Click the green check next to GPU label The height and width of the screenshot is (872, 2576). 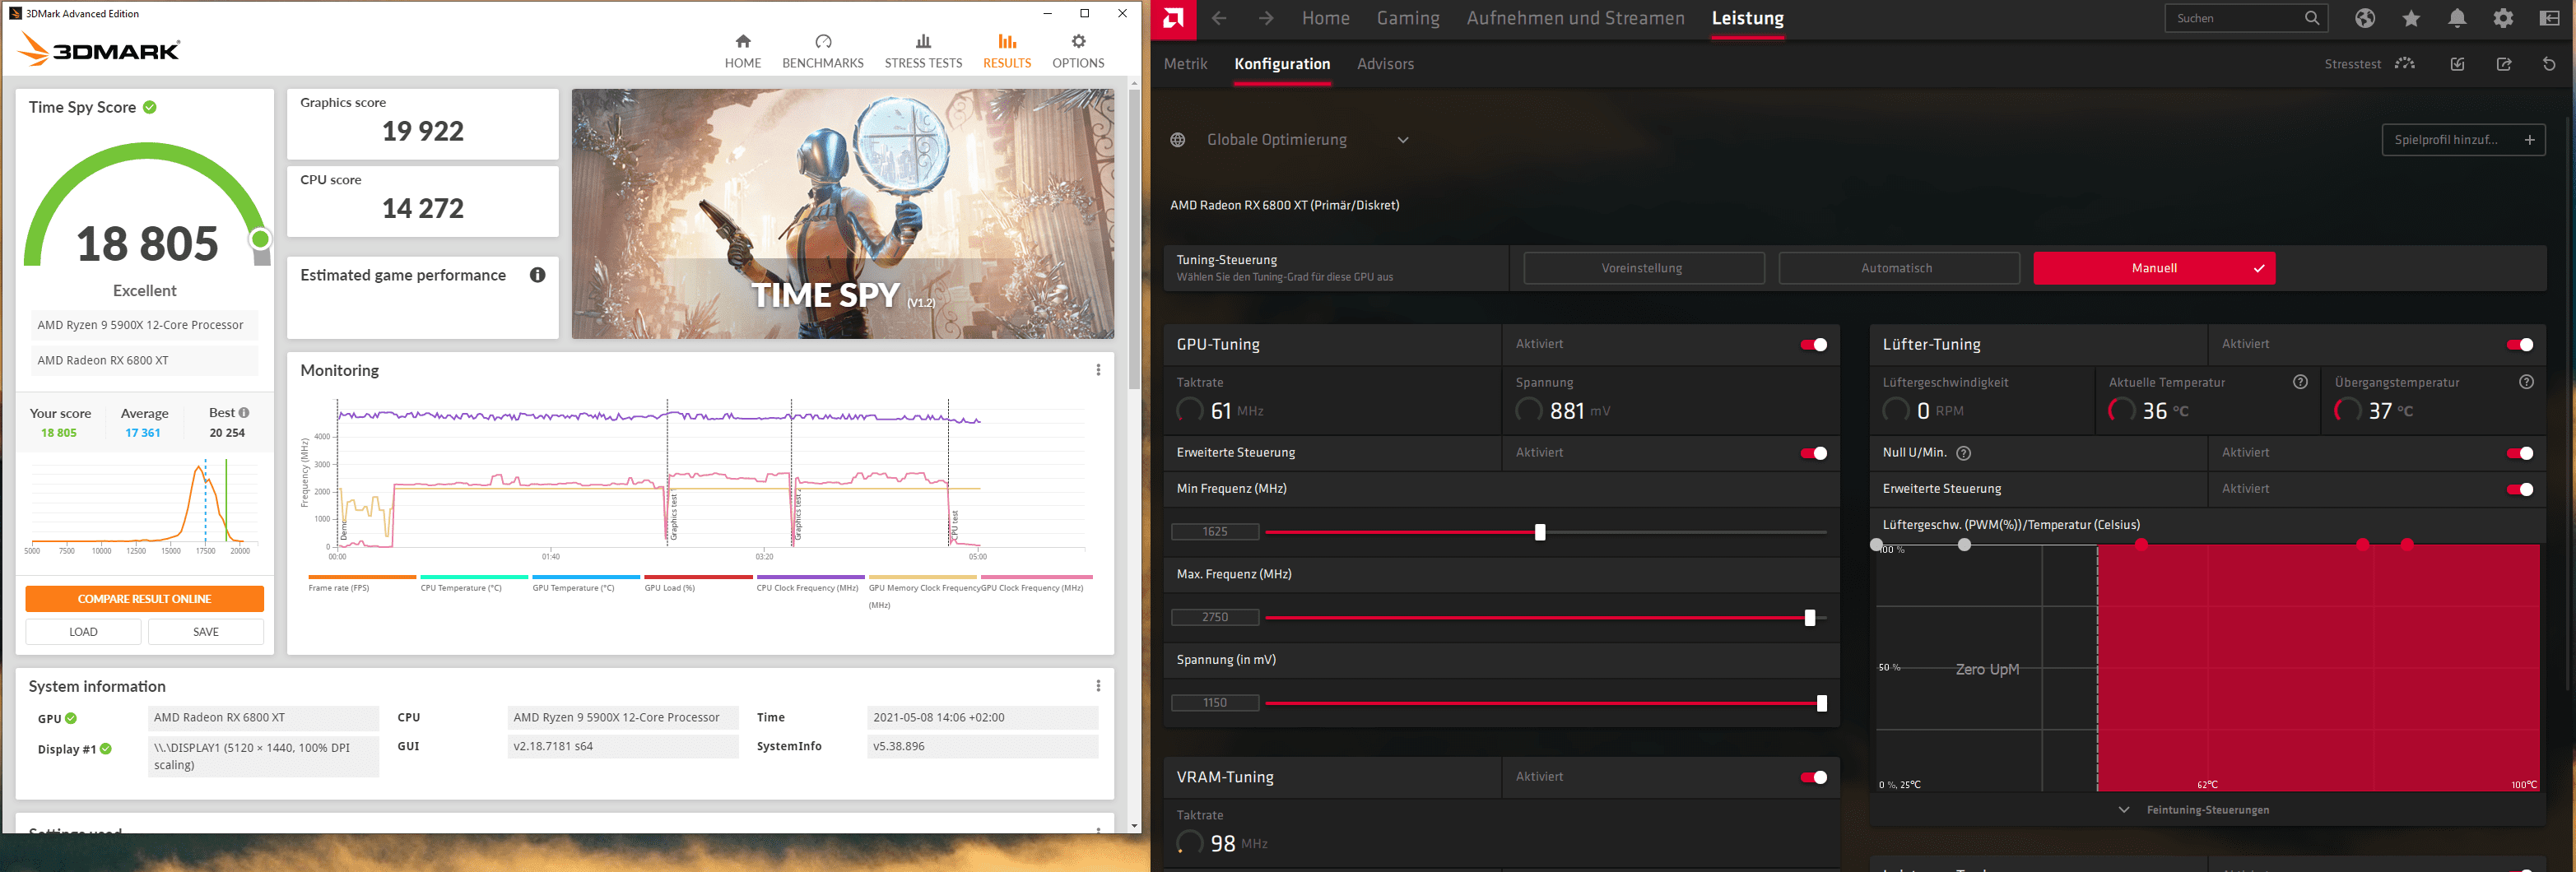(71, 718)
